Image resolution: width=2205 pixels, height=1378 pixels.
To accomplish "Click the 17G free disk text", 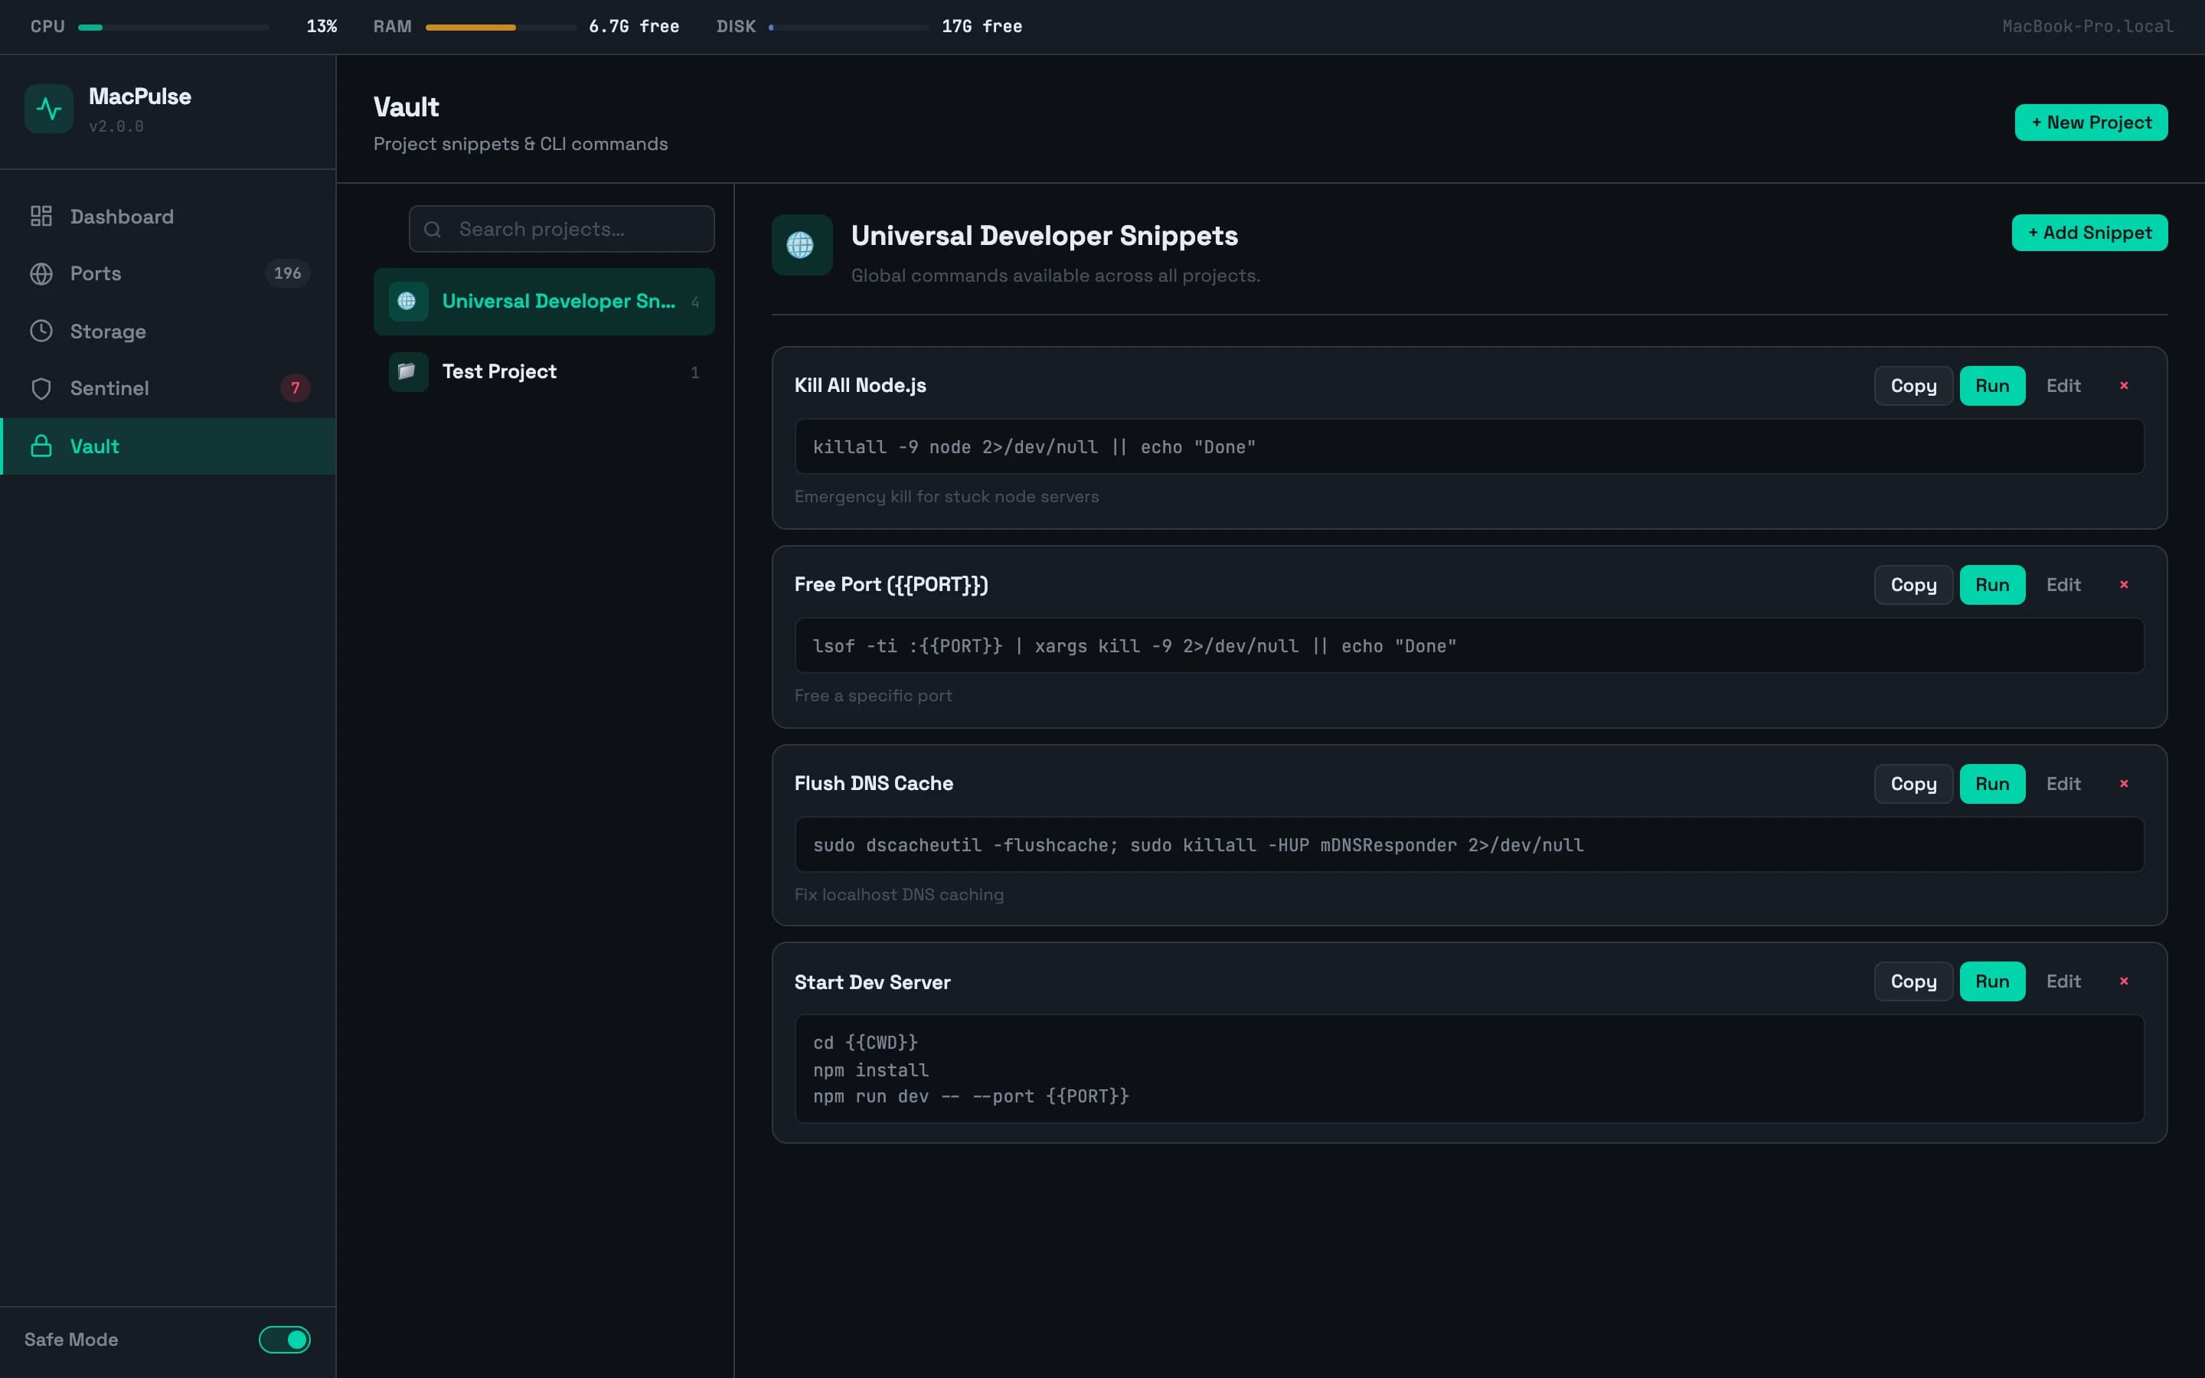I will (x=982, y=27).
